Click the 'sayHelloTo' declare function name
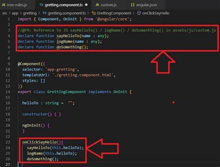The height and width of the screenshot is (167, 220). pyautogui.click(x=68, y=36)
